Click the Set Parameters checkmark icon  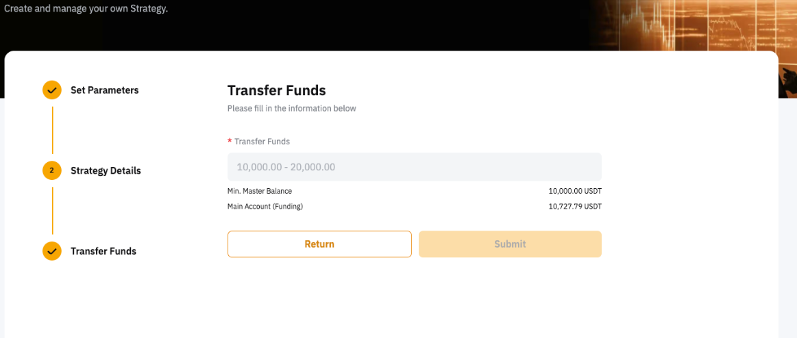(x=52, y=90)
